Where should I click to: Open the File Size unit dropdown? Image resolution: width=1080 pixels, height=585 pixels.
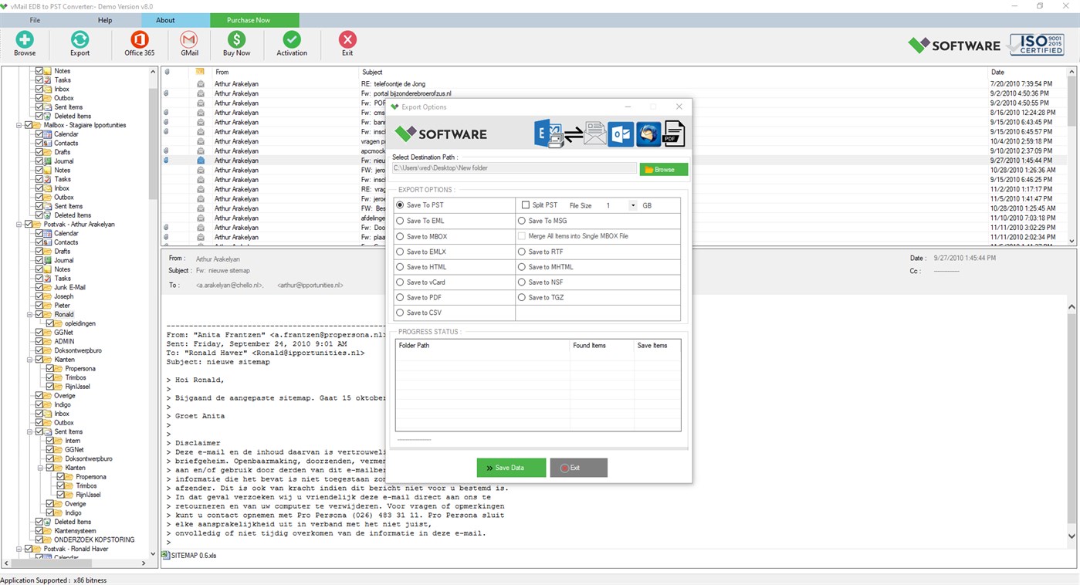(632, 205)
